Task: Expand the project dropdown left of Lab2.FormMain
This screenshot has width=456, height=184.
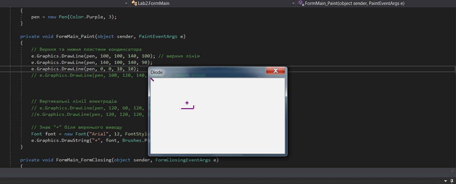Action: (x=126, y=3)
